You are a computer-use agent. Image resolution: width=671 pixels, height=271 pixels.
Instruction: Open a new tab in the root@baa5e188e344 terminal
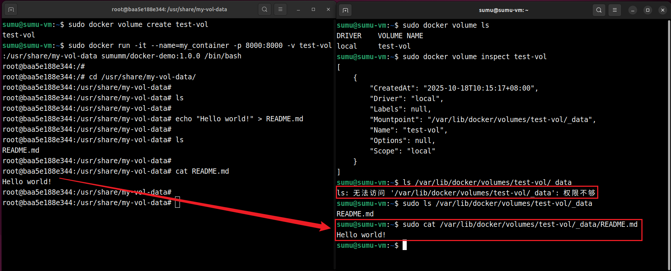11,10
